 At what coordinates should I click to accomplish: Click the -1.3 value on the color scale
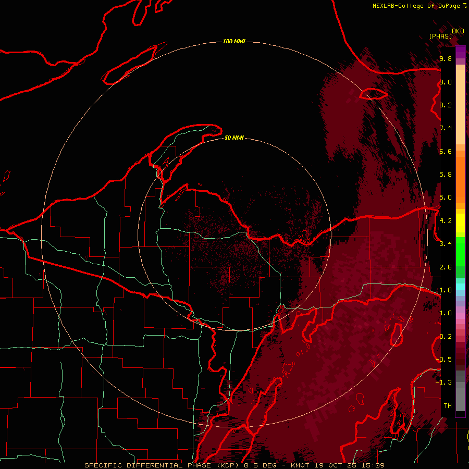point(443,382)
